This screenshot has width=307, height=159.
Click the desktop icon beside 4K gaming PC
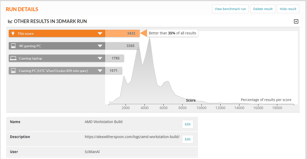[13, 46]
